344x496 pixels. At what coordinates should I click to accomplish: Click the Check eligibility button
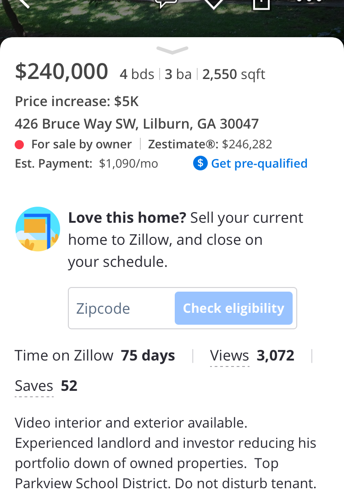[x=233, y=308]
